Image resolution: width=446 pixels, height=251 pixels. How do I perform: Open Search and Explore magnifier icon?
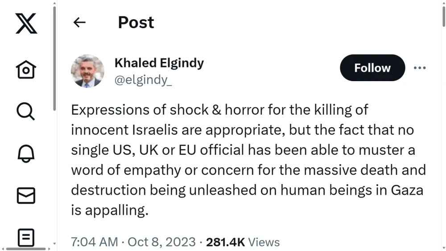[26, 111]
